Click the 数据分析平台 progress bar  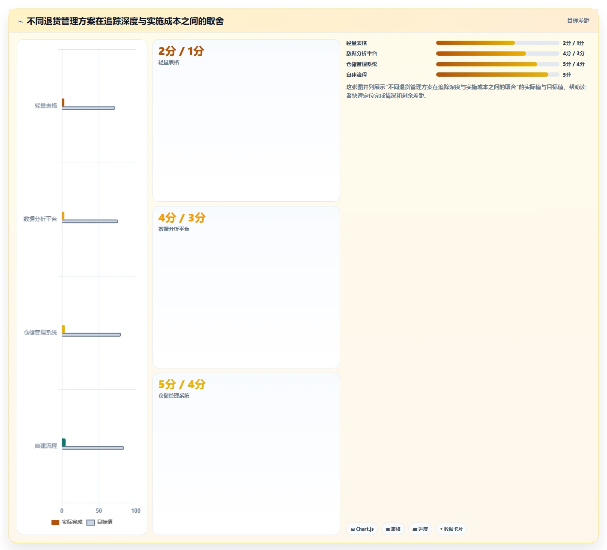click(498, 54)
